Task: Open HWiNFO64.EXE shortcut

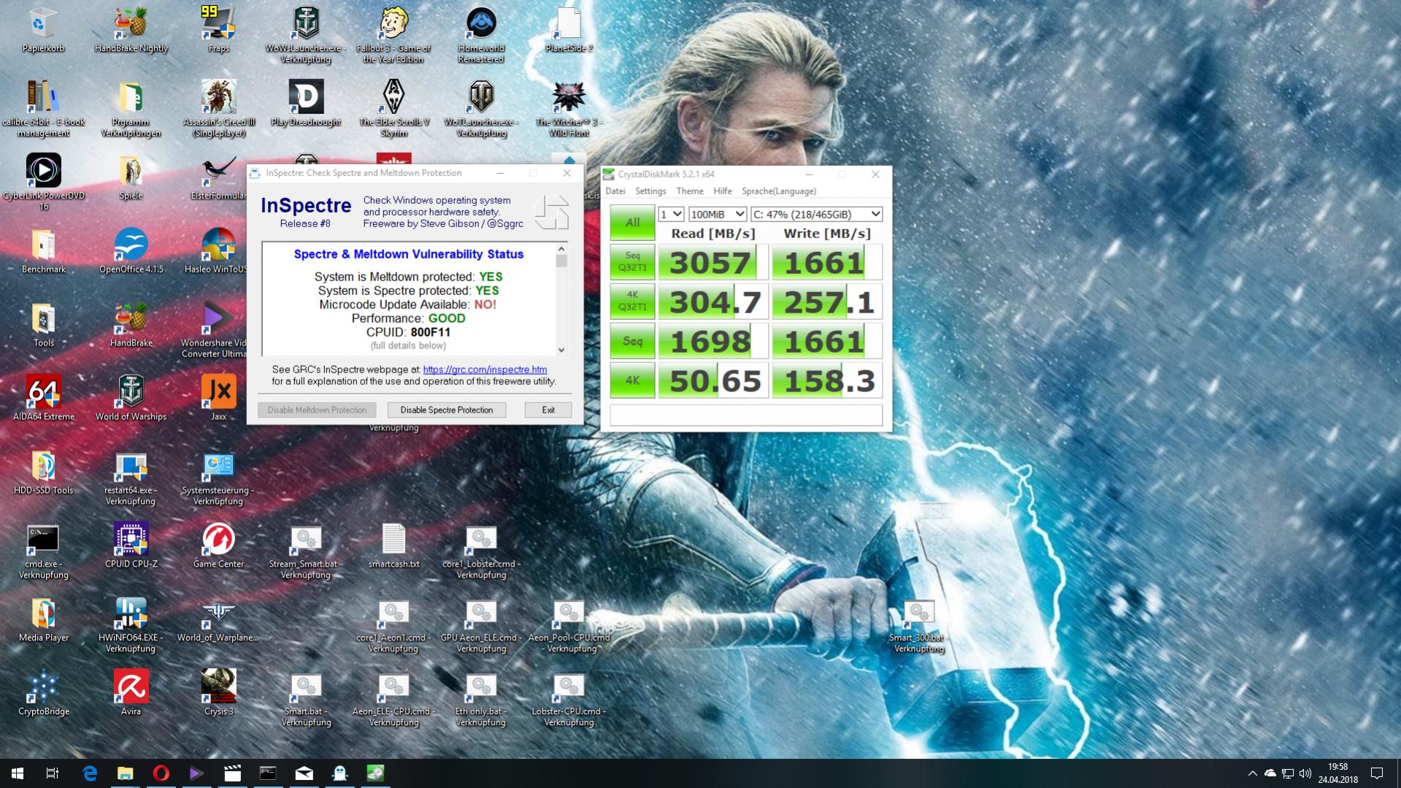Action: click(x=131, y=624)
